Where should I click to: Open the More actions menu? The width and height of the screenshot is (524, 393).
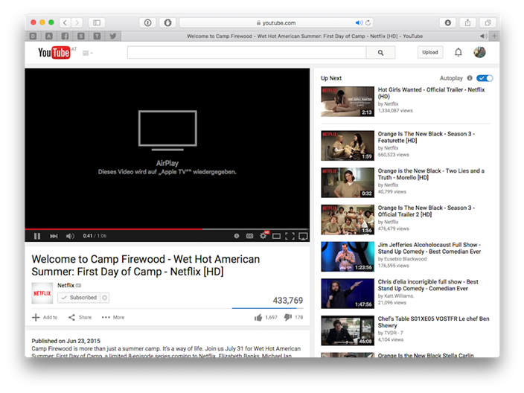click(113, 317)
